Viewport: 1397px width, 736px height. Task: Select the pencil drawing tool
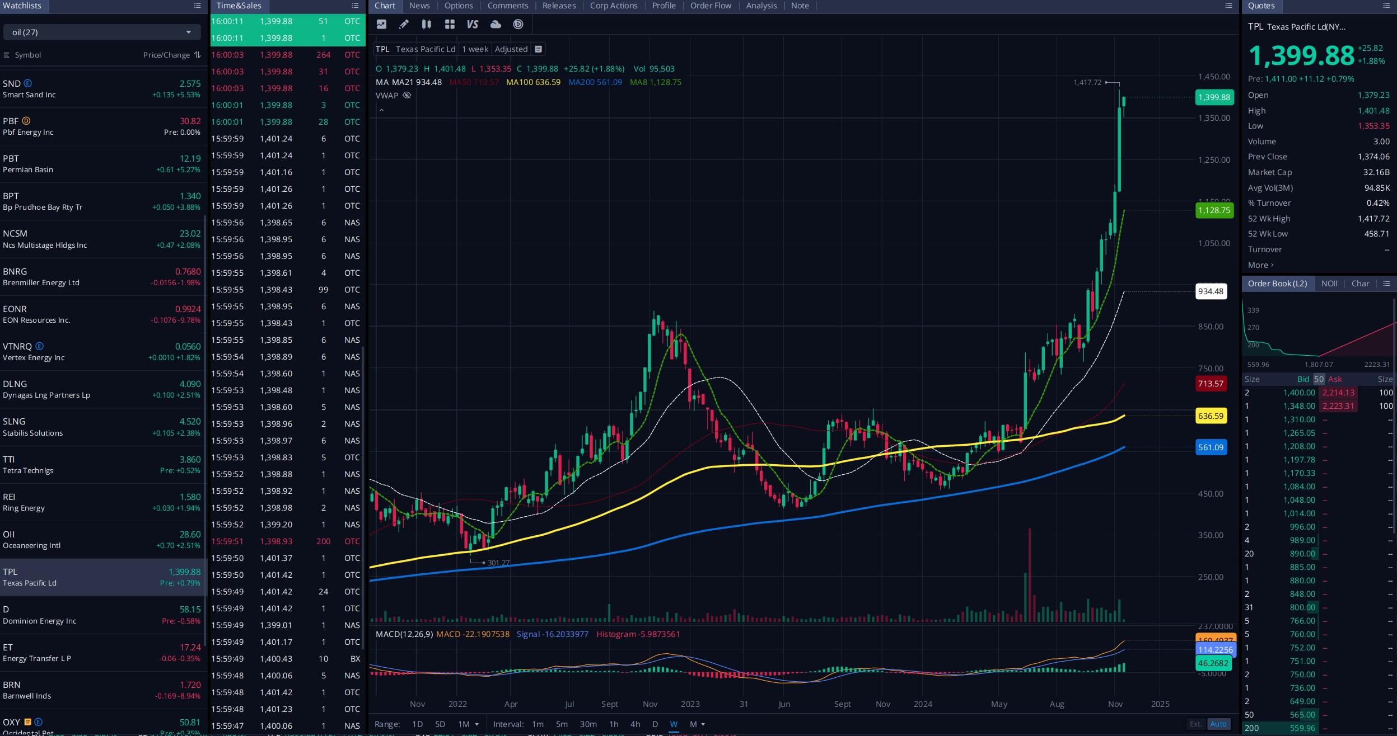pos(404,24)
